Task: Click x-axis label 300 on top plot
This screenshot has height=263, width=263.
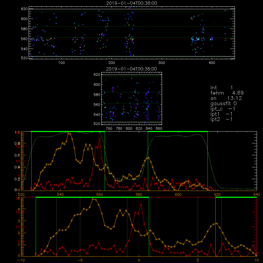Action: tap(162, 63)
